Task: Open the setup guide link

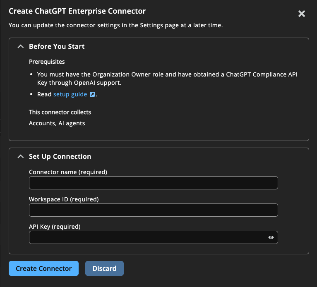Action: (70, 94)
